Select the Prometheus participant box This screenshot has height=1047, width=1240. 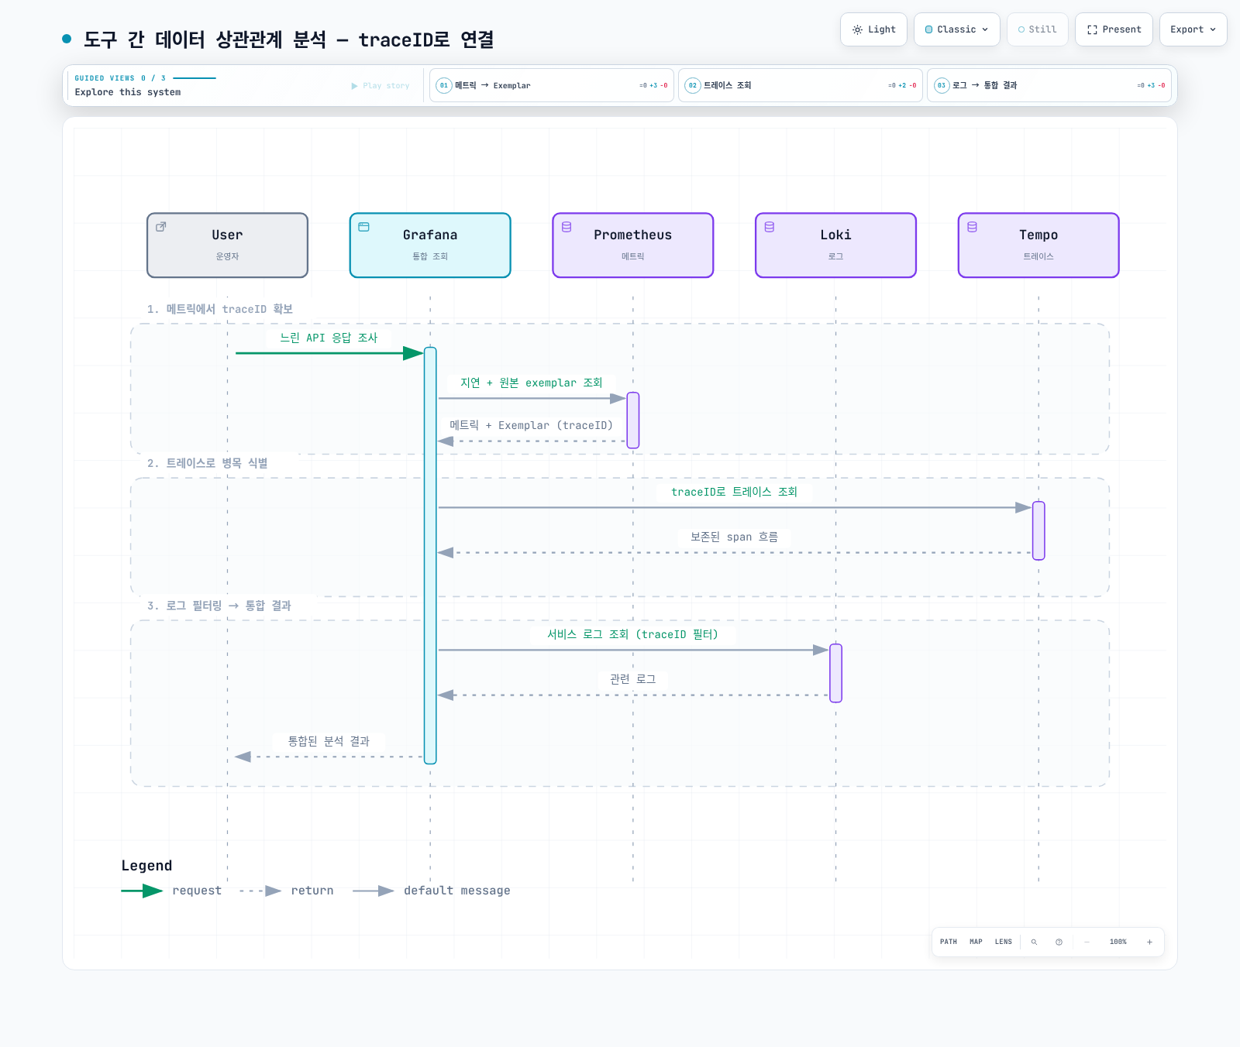pos(632,245)
